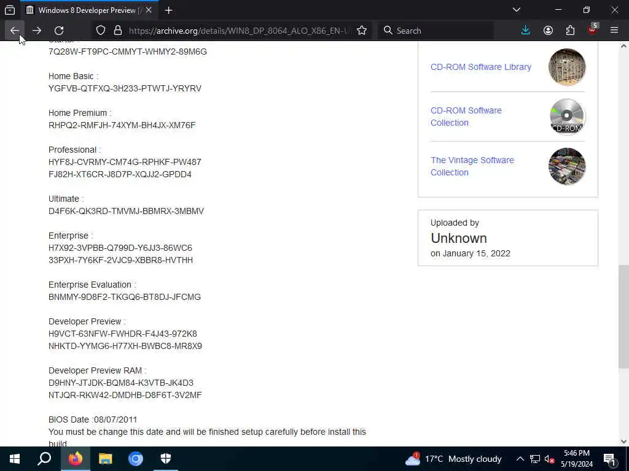Open the weather widget Mostly cloudy
The height and width of the screenshot is (471, 629).
click(453, 459)
